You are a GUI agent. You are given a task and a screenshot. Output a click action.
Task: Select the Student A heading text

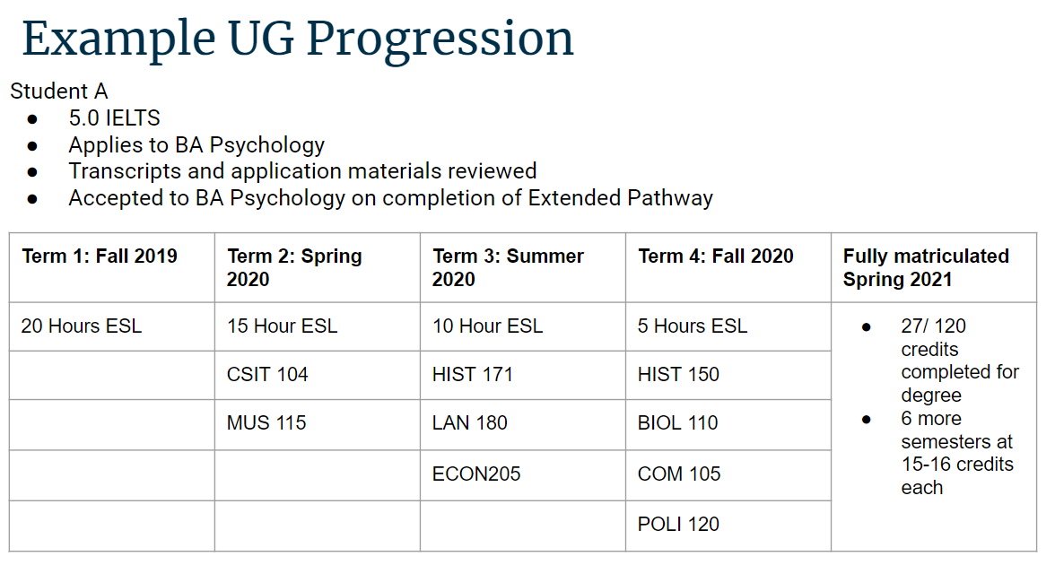point(59,91)
